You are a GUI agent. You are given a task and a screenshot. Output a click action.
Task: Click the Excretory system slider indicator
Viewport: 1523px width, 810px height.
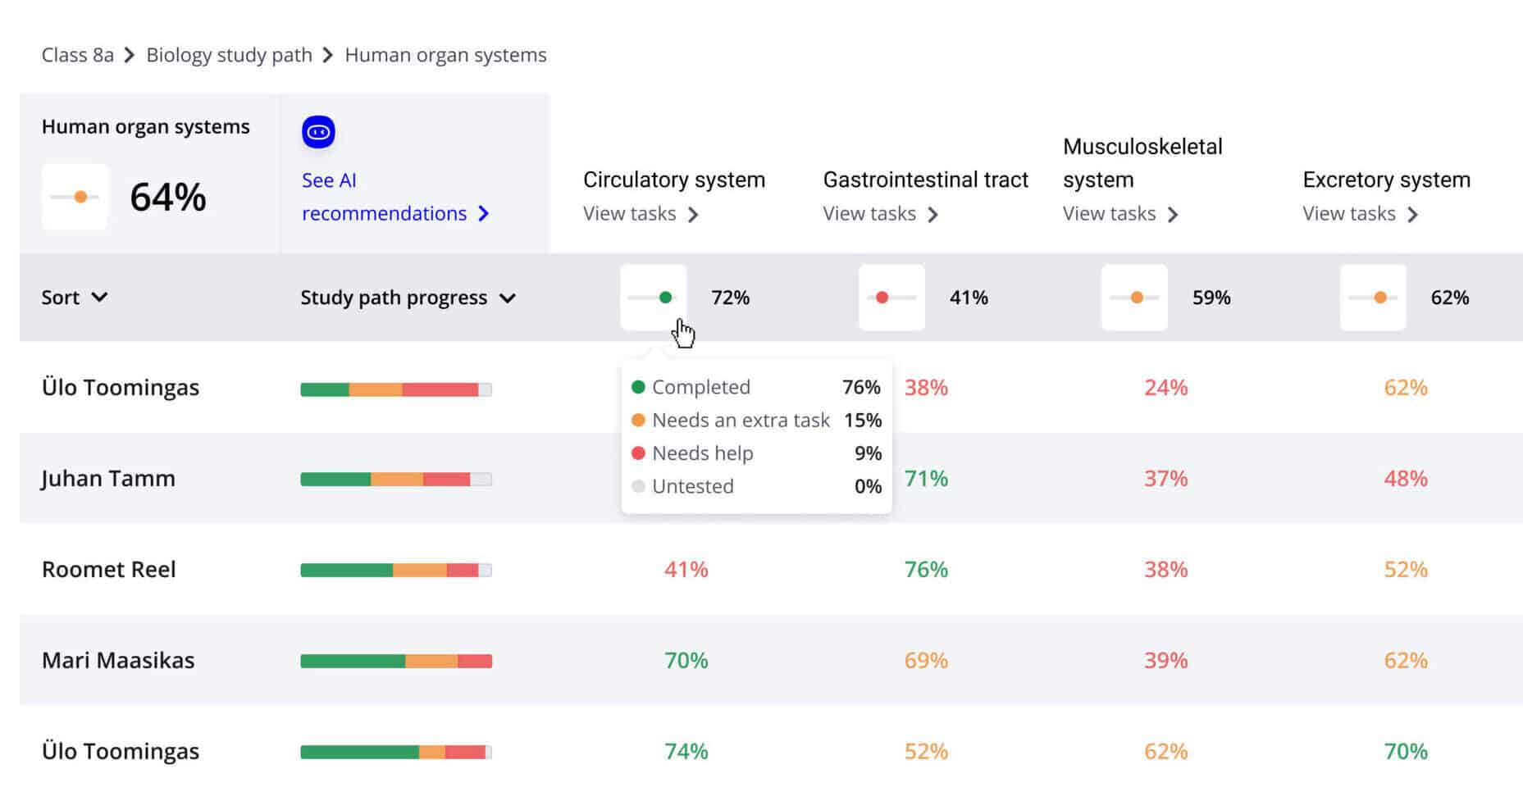click(1373, 298)
